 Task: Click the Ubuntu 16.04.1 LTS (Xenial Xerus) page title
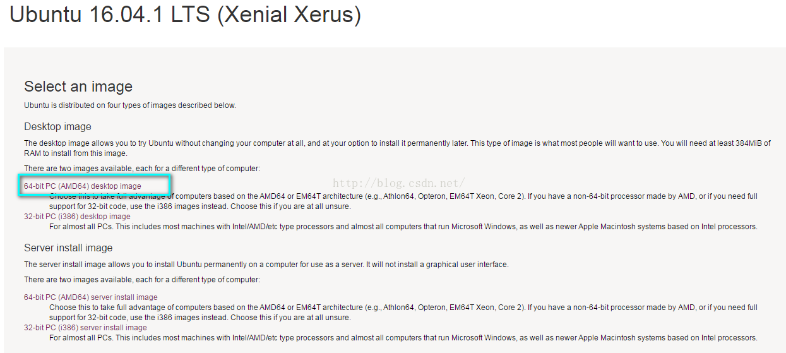click(x=185, y=14)
